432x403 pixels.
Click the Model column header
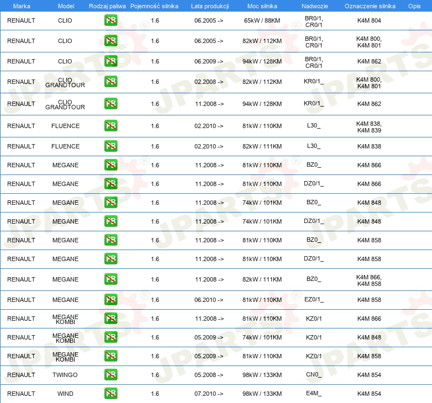pyautogui.click(x=65, y=6)
